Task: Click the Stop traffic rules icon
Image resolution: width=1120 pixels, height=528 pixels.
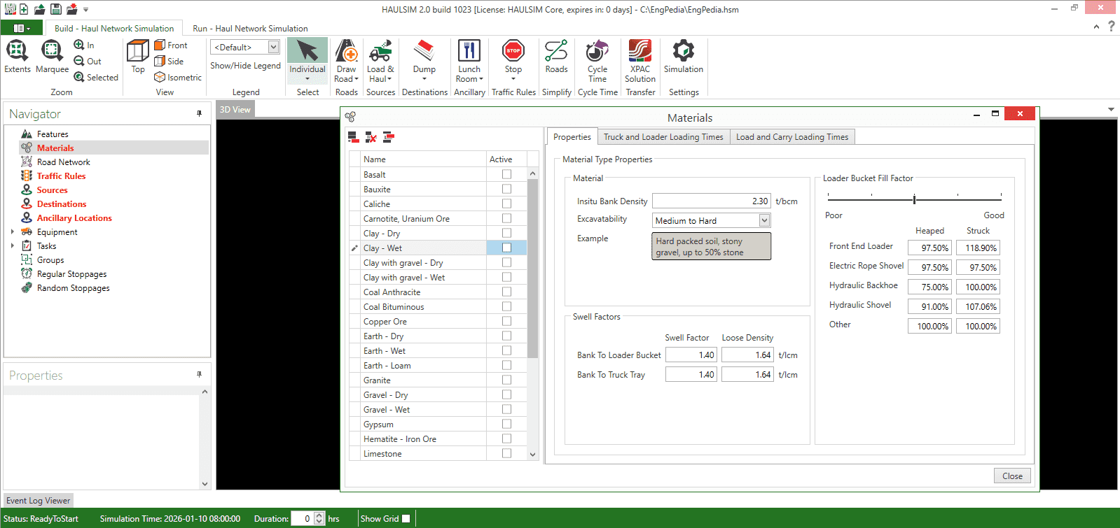Action: pyautogui.click(x=513, y=52)
